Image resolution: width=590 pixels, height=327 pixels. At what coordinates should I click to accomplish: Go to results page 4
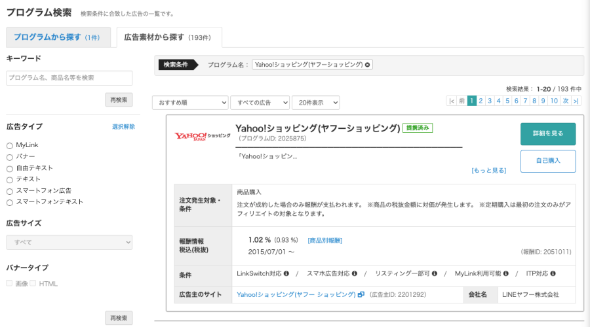click(x=499, y=101)
